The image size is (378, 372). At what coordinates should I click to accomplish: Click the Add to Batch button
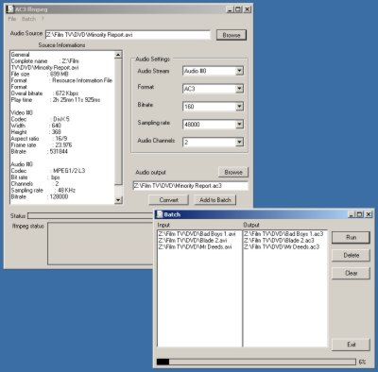(215, 200)
